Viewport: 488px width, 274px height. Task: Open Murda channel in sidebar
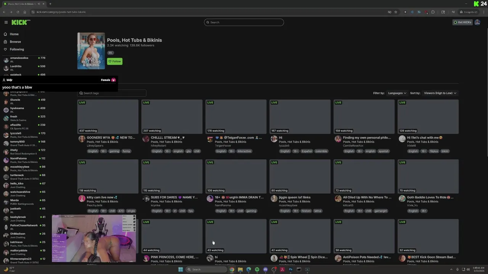(x=24, y=202)
